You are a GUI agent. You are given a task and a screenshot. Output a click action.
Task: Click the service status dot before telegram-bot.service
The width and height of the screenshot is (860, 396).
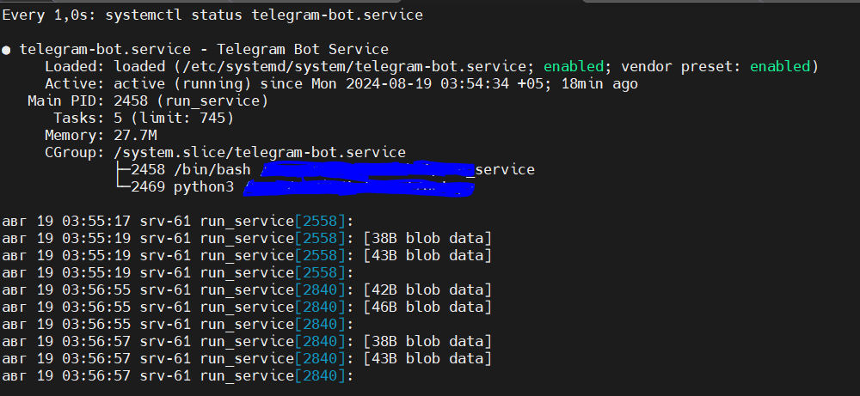click(7, 50)
